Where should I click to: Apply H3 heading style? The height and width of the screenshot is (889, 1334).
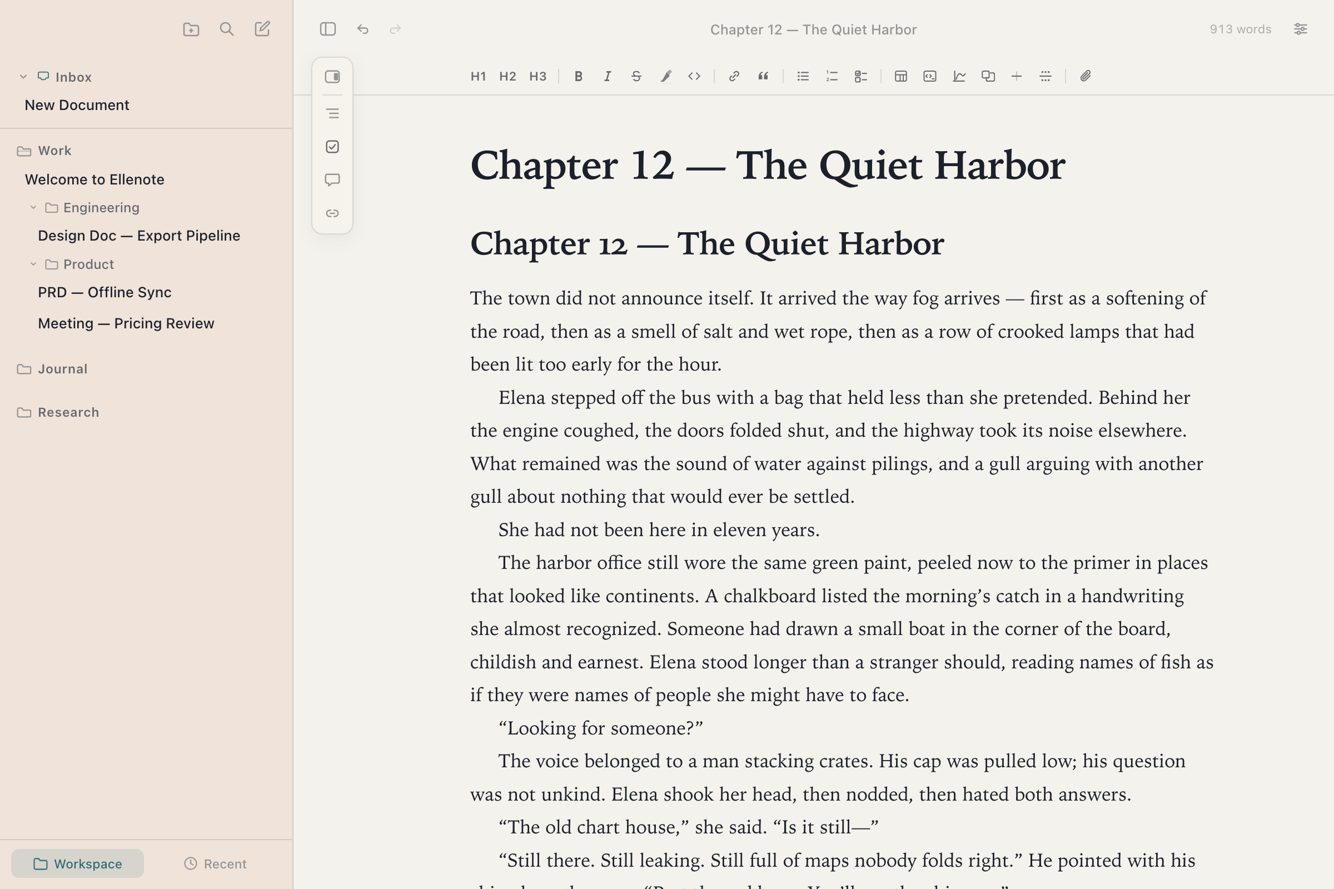[537, 77]
